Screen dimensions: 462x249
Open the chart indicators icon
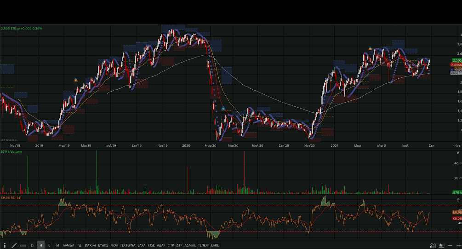[x=433, y=245]
